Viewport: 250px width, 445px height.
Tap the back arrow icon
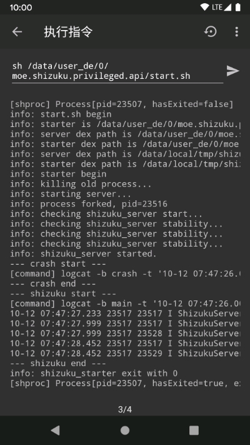pos(17,32)
